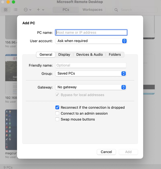The height and width of the screenshot is (169, 161).
Task: Switch to list view icon in toolbar
Action: [16, 10]
